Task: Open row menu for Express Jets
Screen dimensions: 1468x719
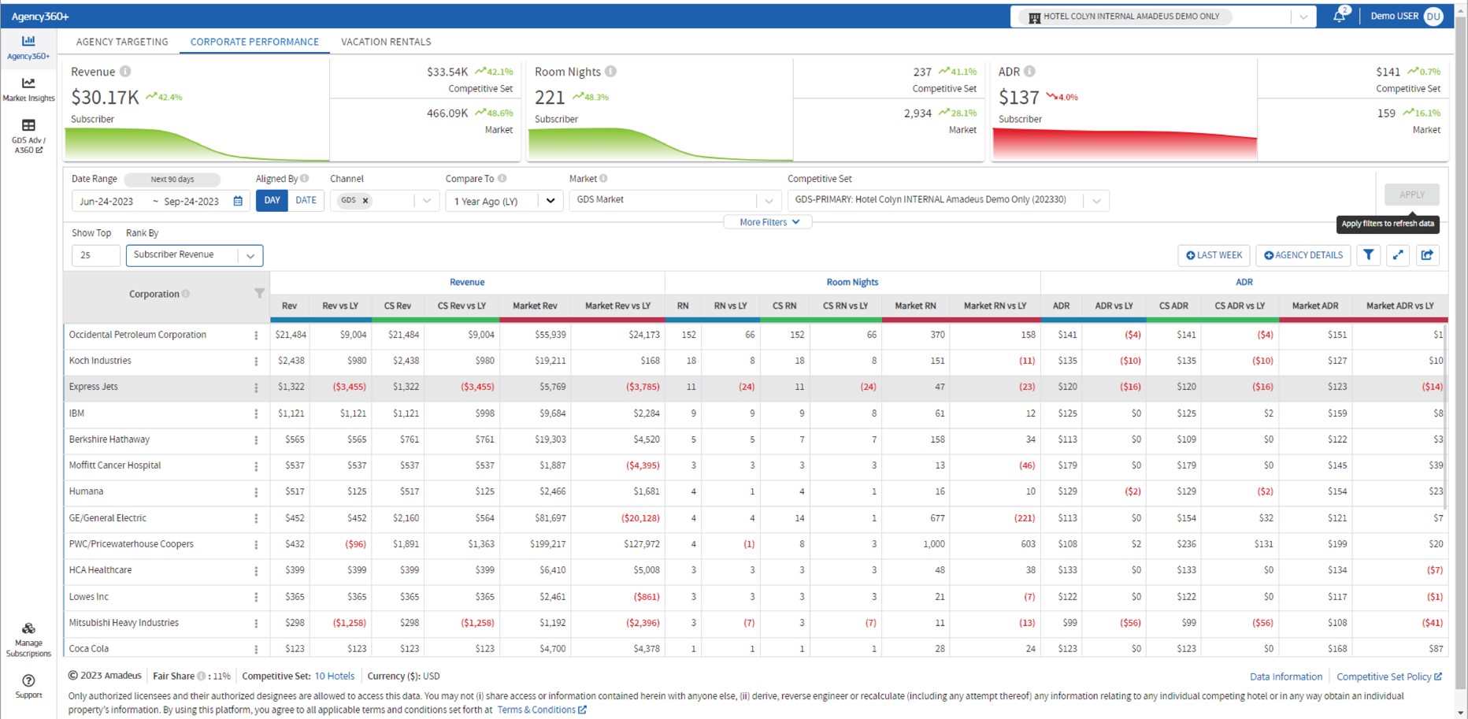Action: tap(256, 387)
